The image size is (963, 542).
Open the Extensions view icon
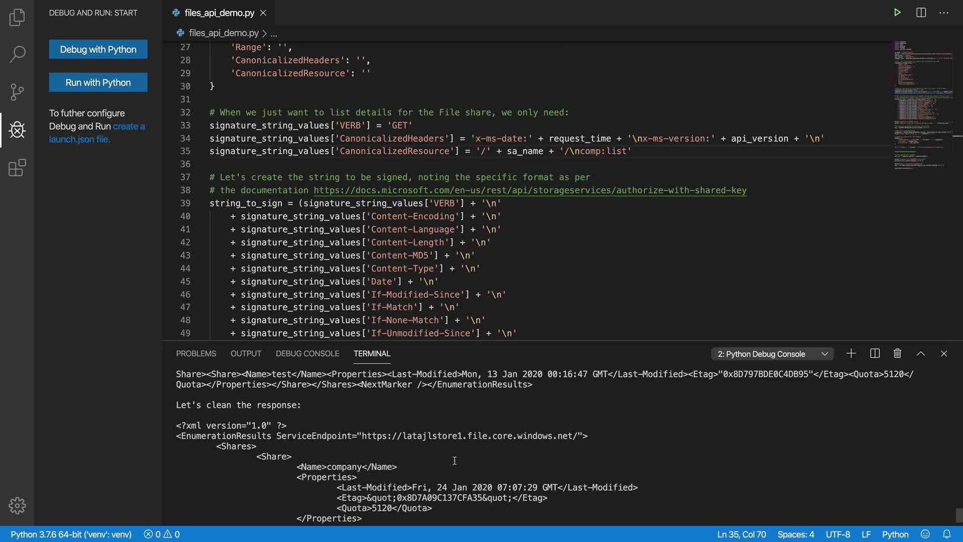pyautogui.click(x=17, y=168)
